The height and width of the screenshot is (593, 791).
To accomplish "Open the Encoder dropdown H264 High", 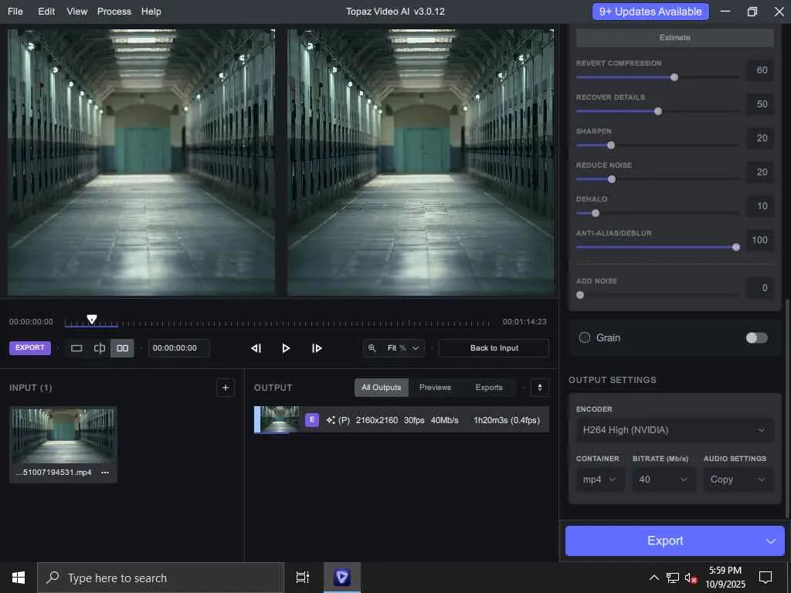I will [674, 430].
